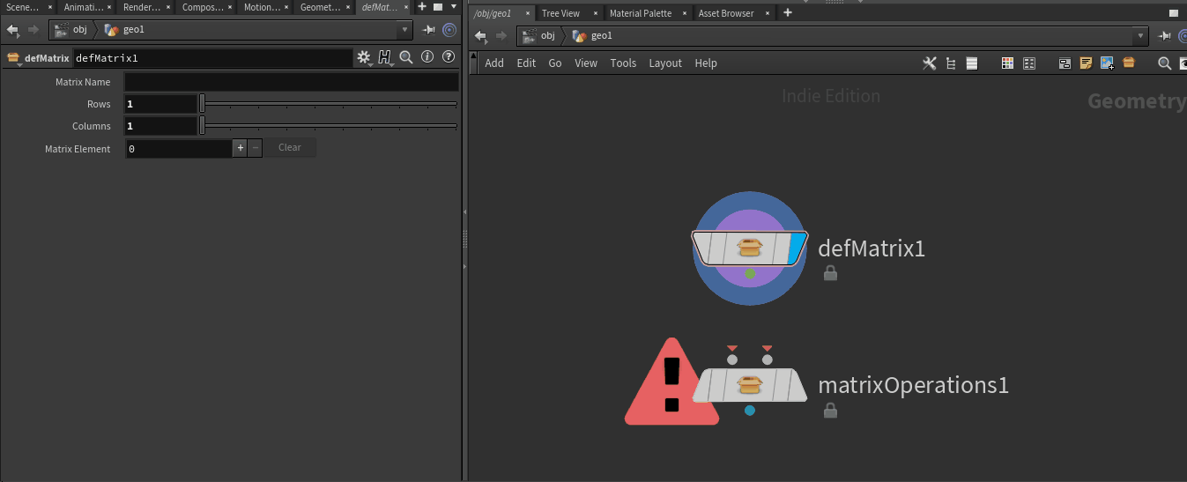Open network editor wrench tools icon
Screen dimensions: 1187x482
tap(929, 63)
